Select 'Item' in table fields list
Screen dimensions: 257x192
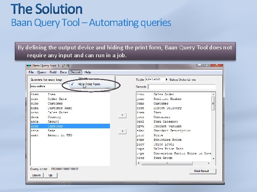[174, 113]
